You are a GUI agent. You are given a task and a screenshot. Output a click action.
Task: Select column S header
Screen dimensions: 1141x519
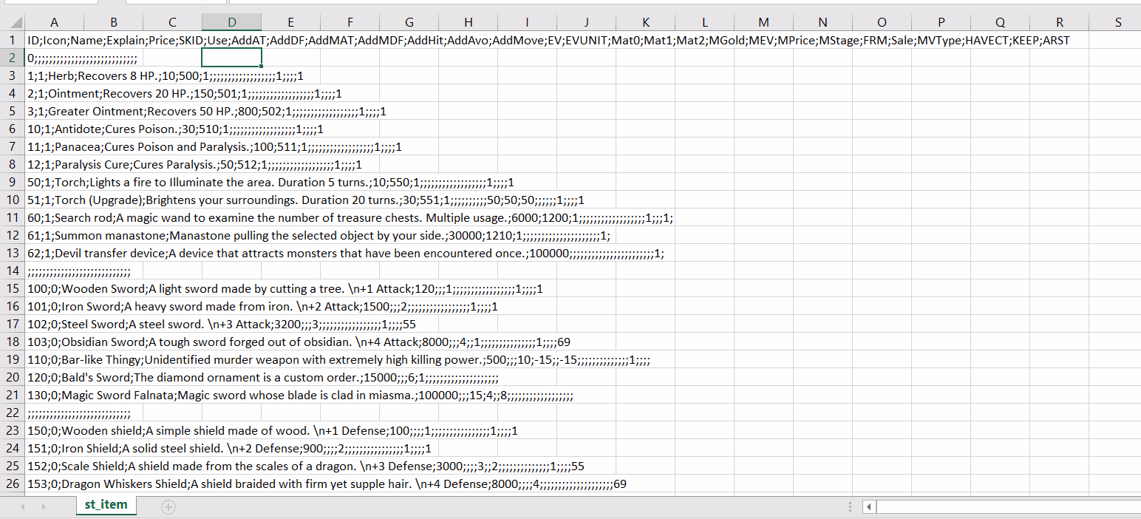(x=1117, y=22)
